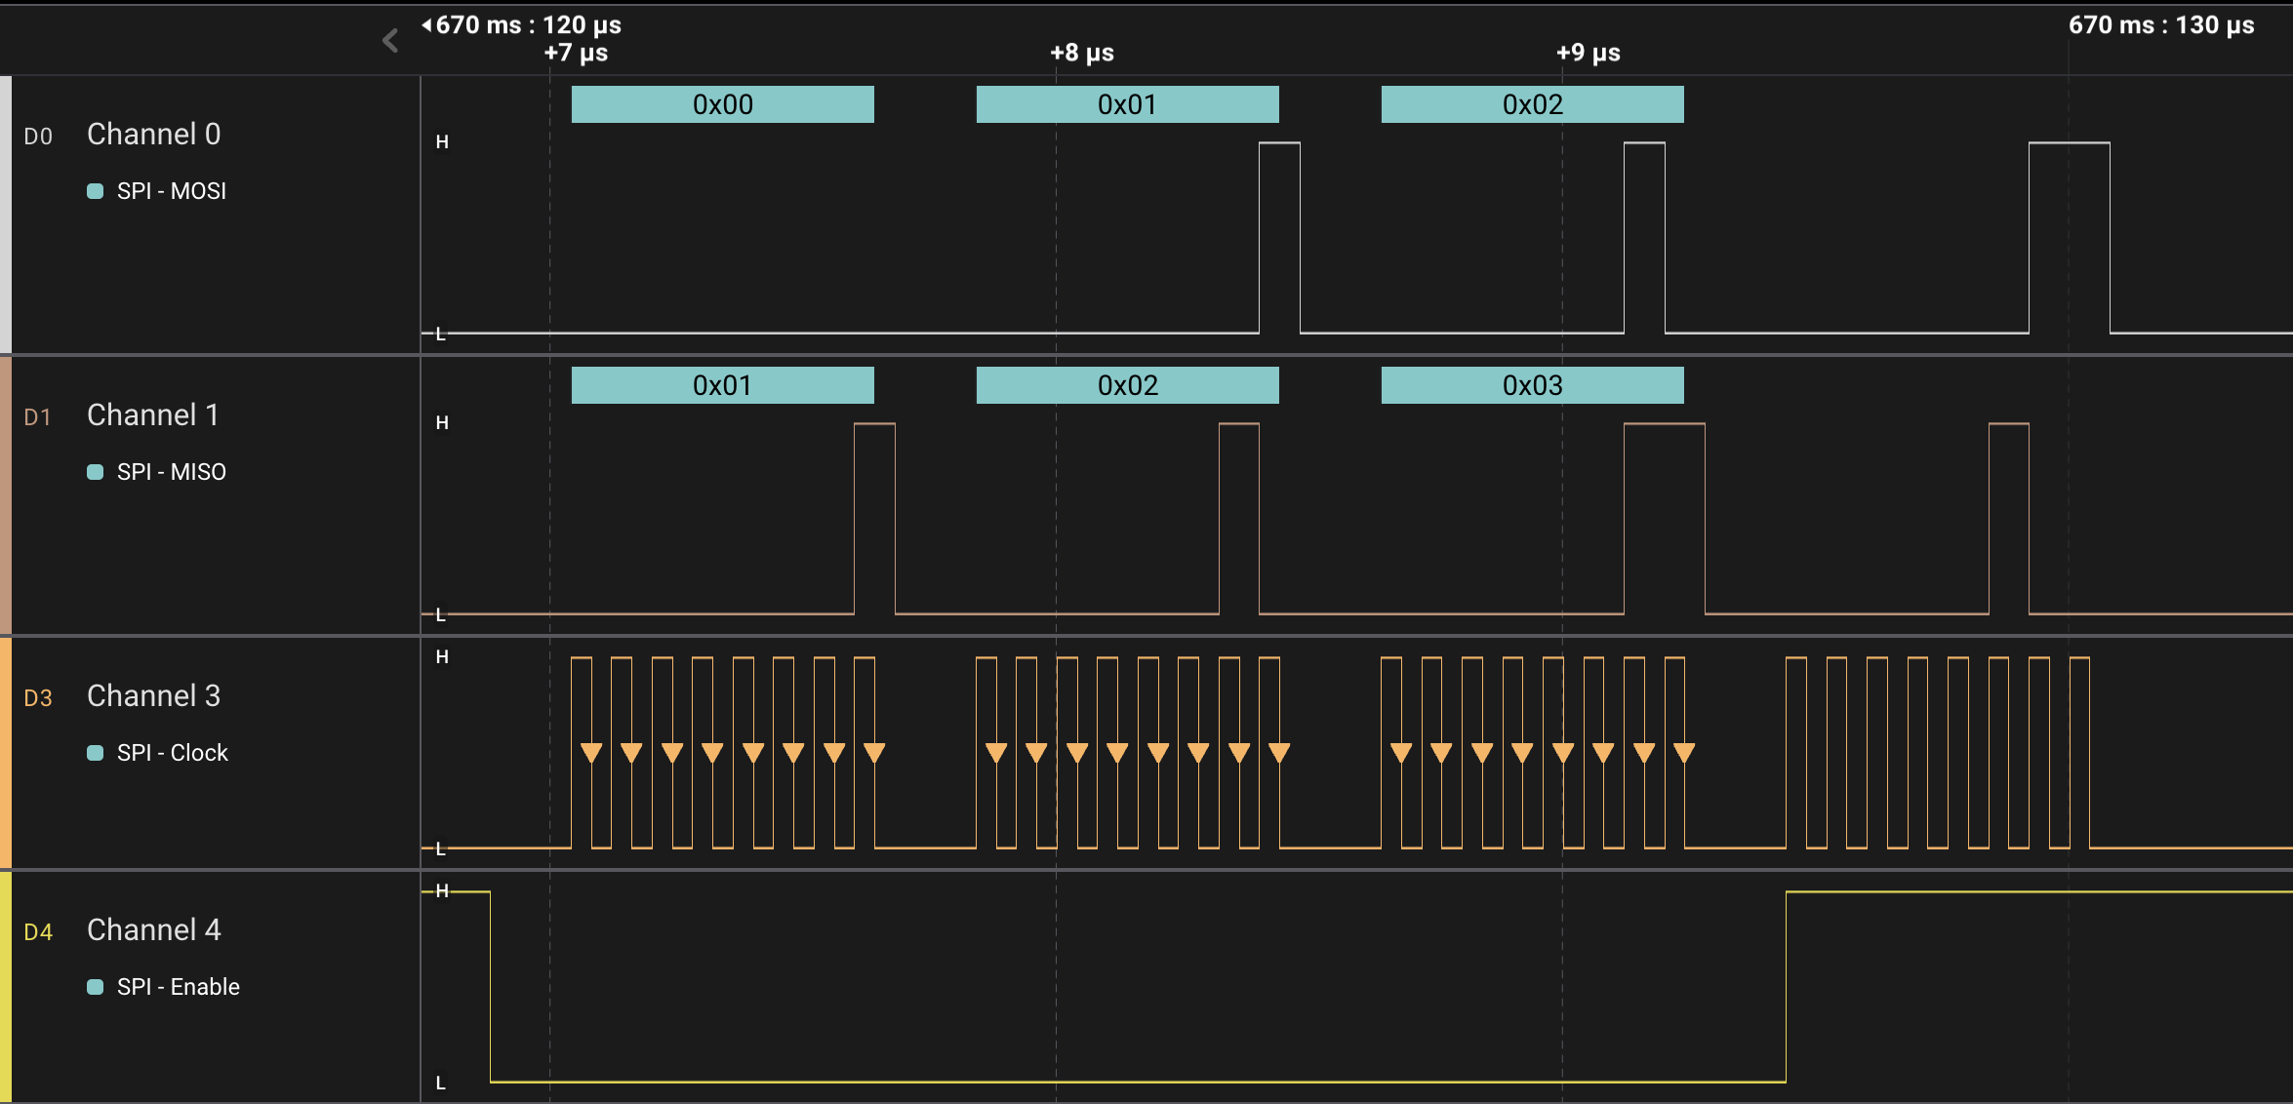2293x1104 pixels.
Task: Click the D1 channel identifier
Action: pos(37,417)
